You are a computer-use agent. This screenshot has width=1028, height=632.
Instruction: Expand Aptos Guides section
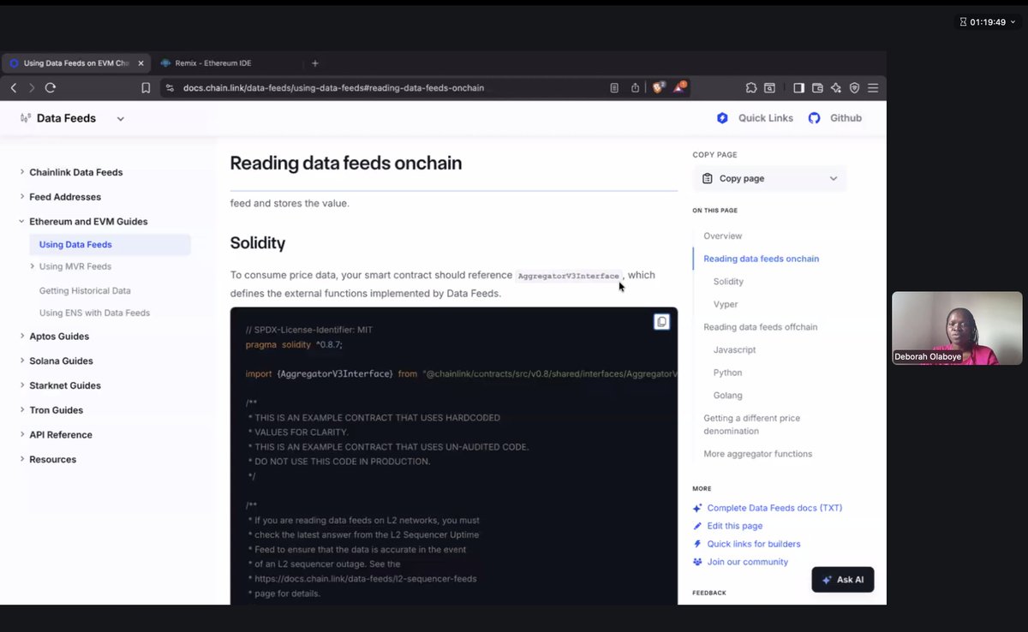pos(22,337)
